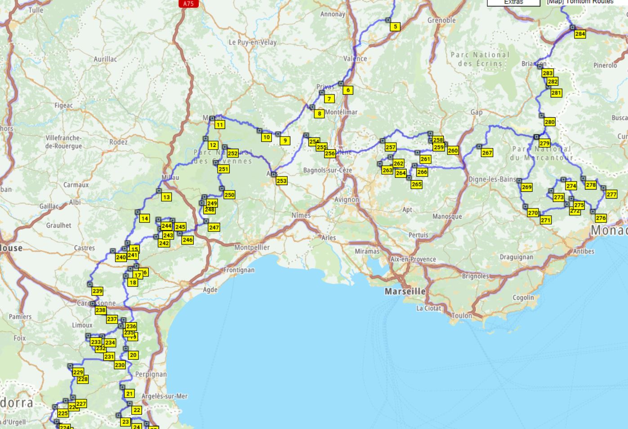Viewport: 628px width, 429px height.
Task: Click waypoint label 245
Action: 180,227
